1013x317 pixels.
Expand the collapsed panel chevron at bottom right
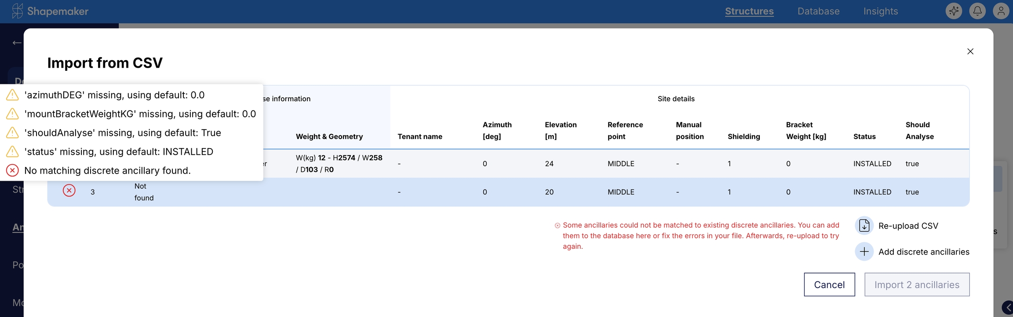point(1007,307)
